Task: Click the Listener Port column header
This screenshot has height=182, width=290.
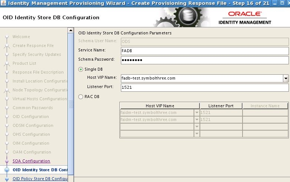Action: [x=221, y=106]
